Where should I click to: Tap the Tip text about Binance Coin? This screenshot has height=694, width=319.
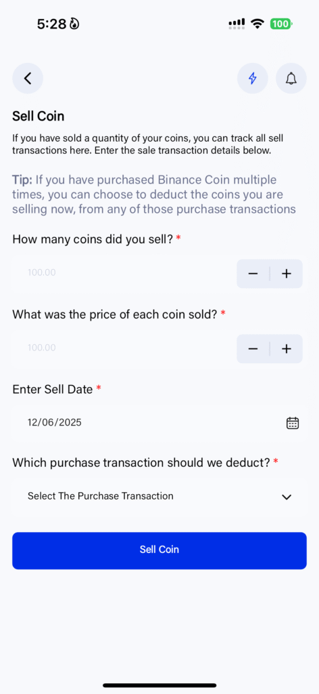[x=154, y=195]
